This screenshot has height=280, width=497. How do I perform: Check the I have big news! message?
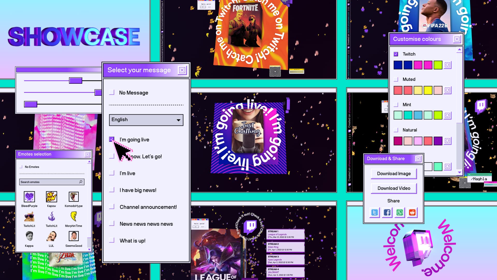[112, 190]
